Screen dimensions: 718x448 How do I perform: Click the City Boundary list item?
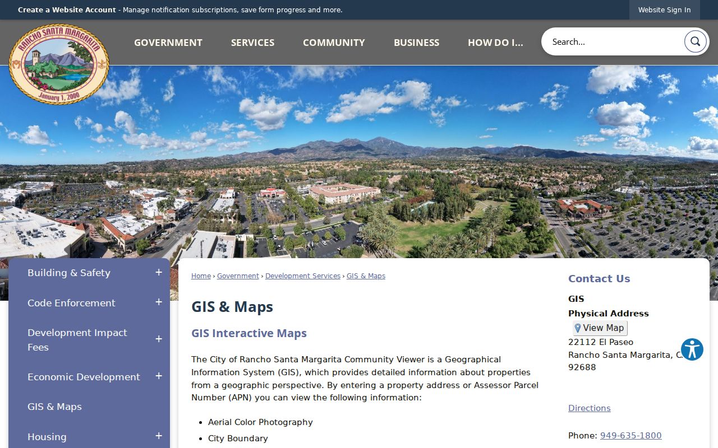click(238, 438)
